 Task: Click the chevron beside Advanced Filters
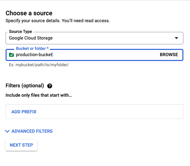click(7, 131)
